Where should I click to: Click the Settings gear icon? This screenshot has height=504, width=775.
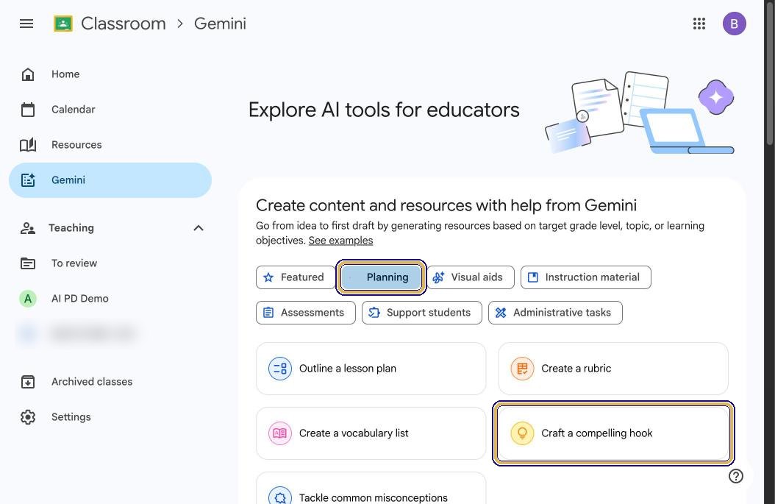28,417
